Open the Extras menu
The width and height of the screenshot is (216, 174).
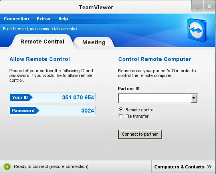coord(44,19)
